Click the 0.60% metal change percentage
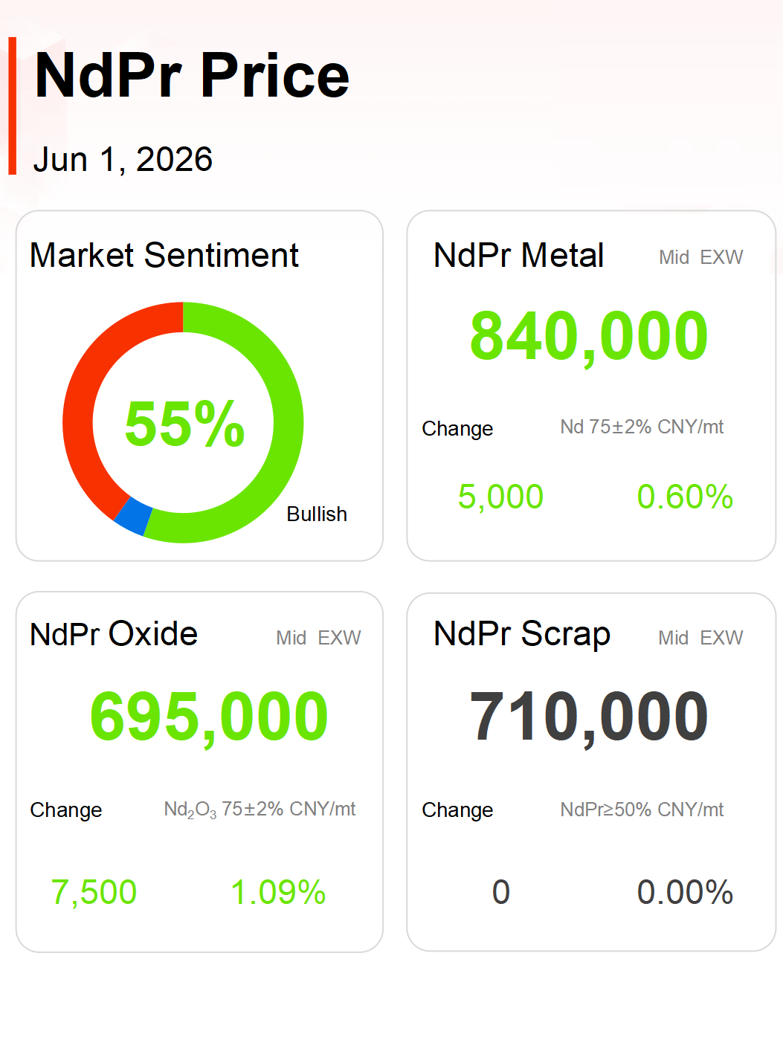 685,497
